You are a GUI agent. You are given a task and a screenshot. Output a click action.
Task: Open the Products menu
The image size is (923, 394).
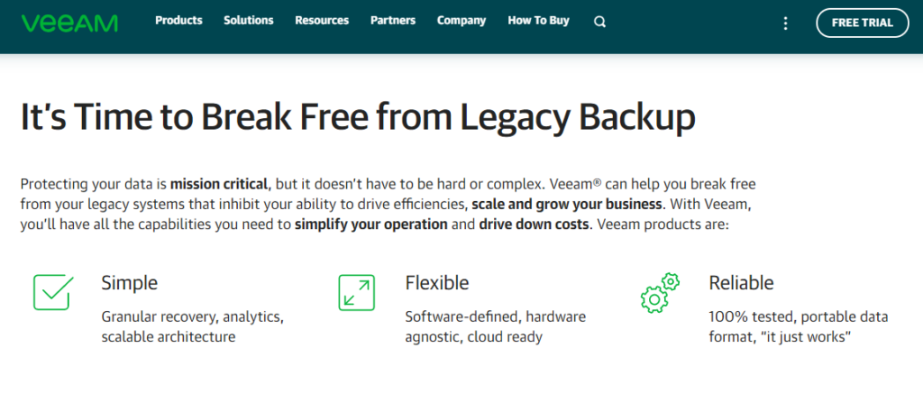(178, 21)
